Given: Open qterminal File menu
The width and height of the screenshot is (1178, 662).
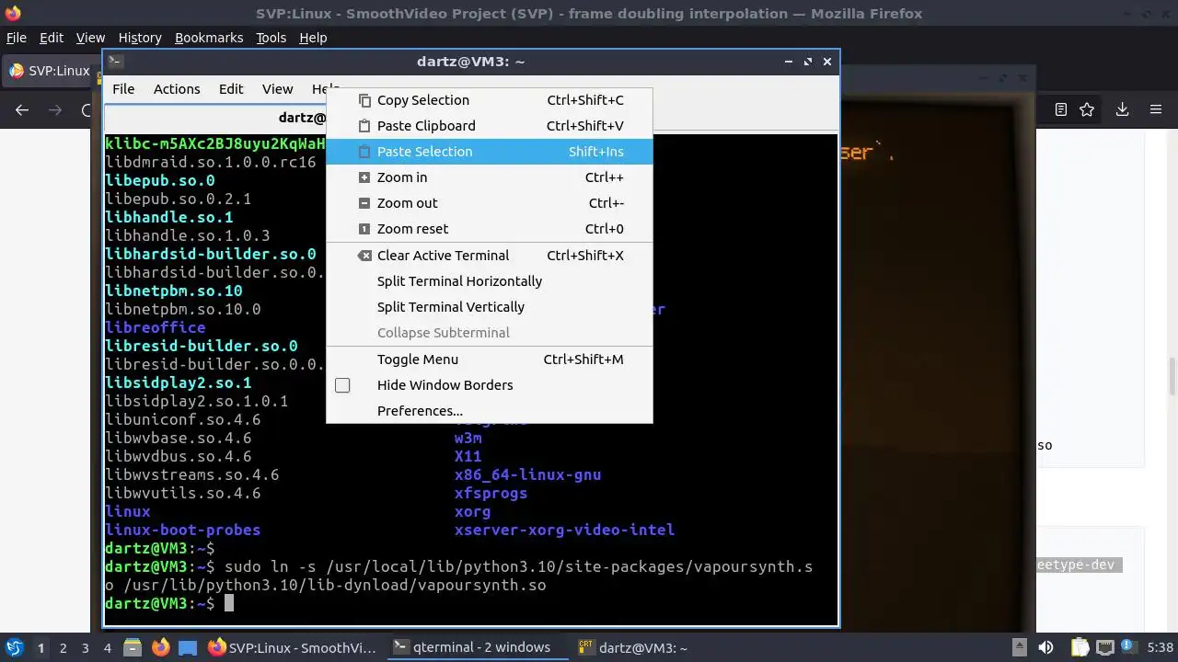Looking at the screenshot, I should click(x=123, y=89).
